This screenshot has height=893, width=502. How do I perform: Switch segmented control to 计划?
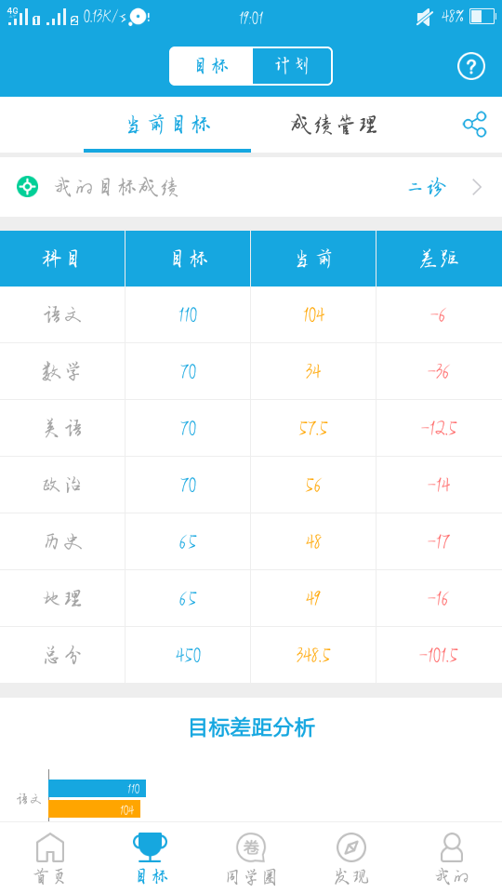pyautogui.click(x=291, y=66)
